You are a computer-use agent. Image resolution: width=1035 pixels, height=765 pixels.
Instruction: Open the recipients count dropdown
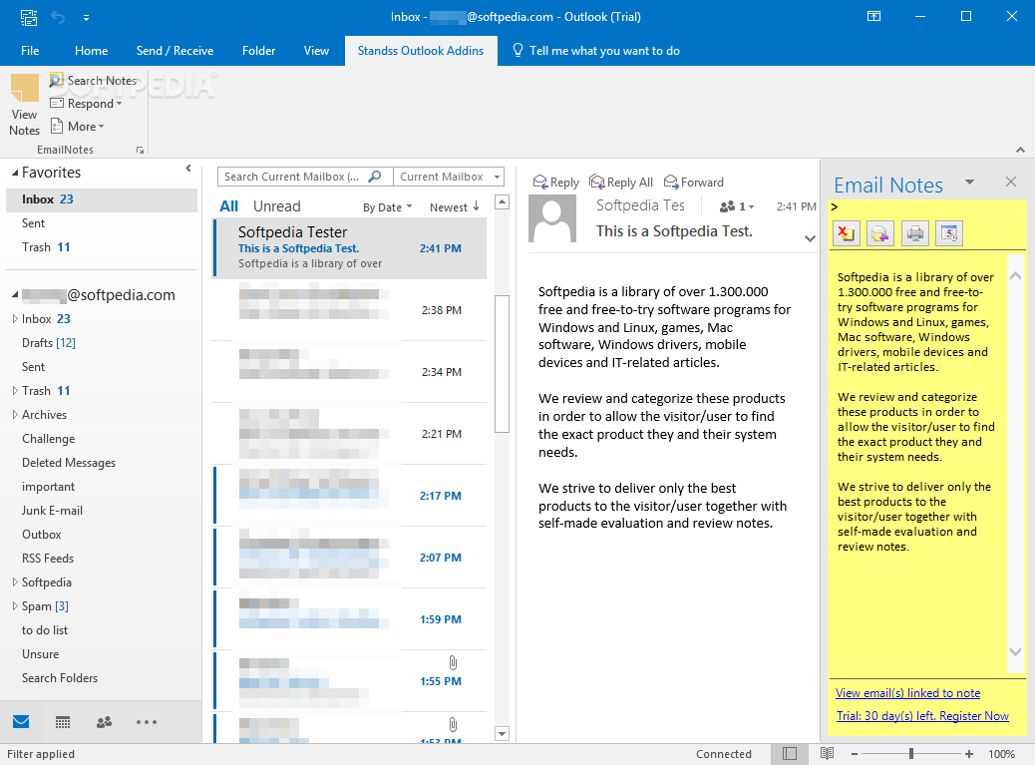point(737,206)
